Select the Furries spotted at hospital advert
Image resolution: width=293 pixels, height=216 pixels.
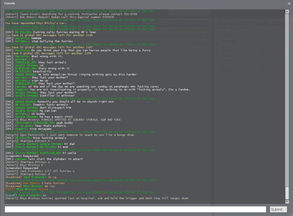click(97, 198)
